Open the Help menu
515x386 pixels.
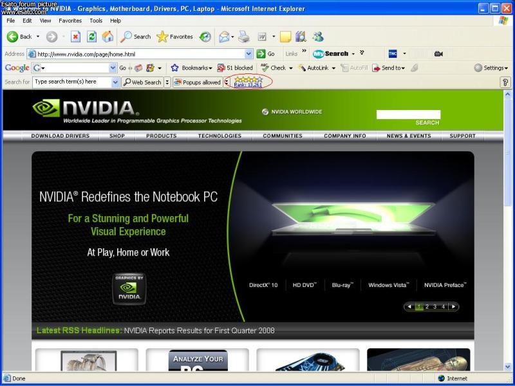coord(115,21)
